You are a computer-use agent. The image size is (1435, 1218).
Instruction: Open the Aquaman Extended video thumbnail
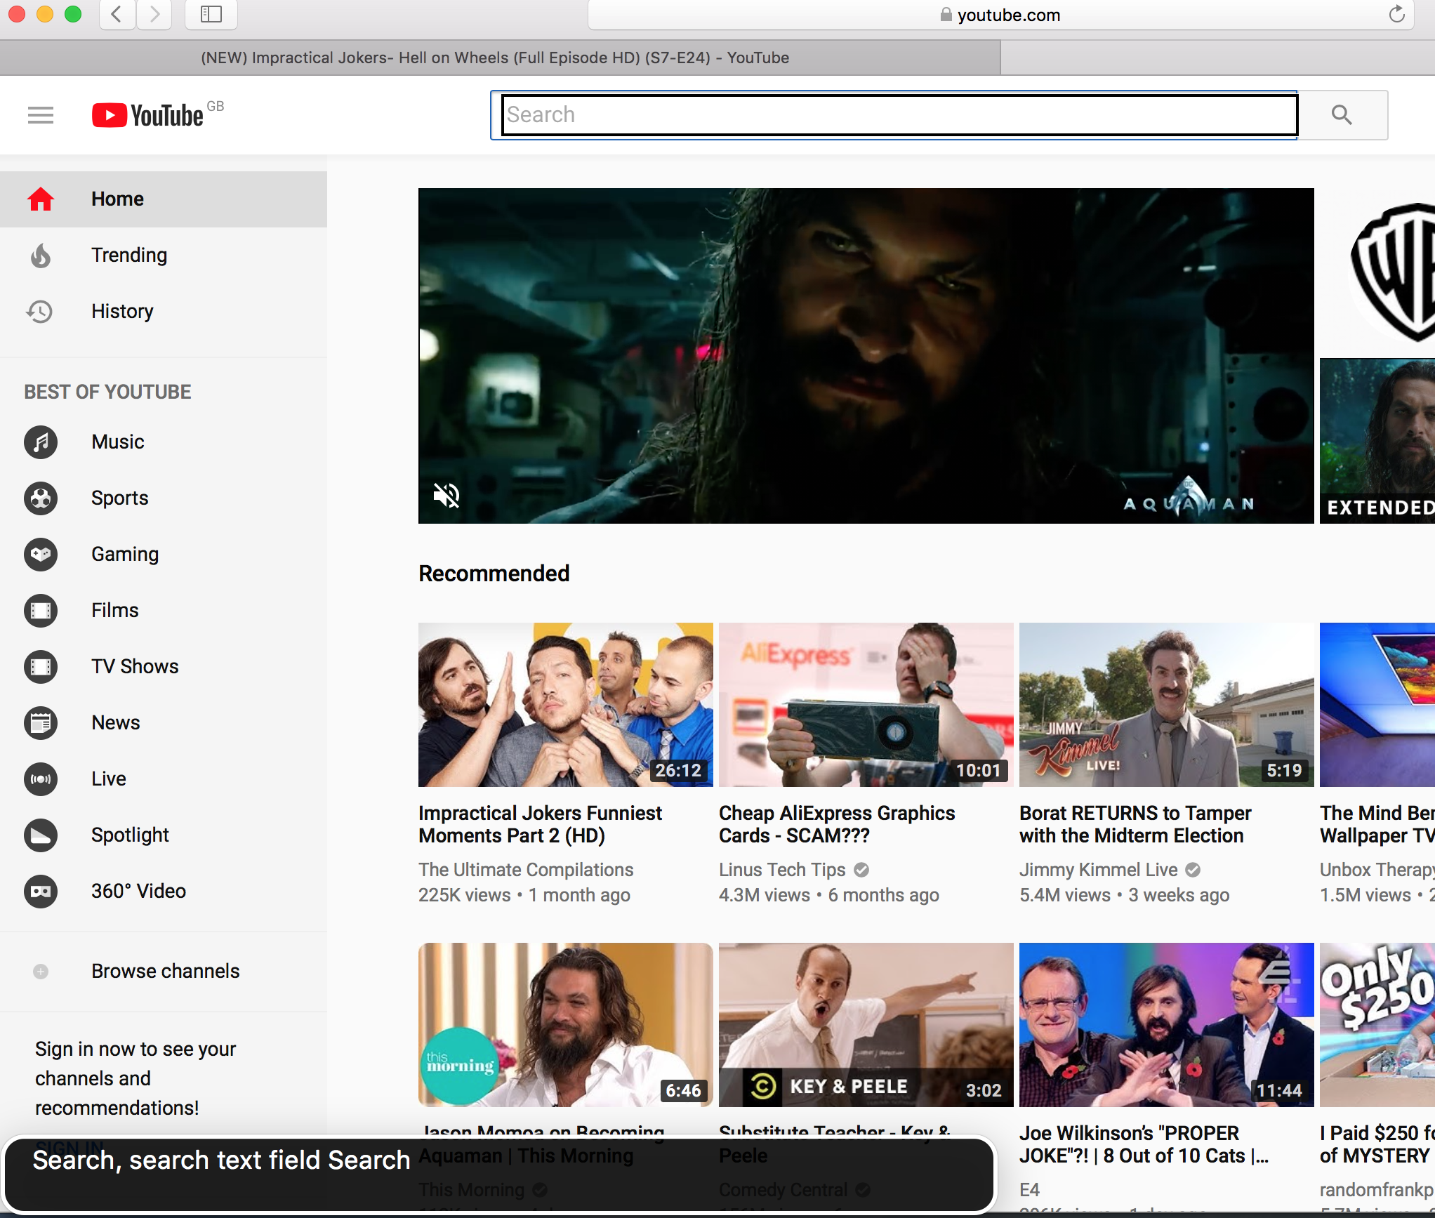[x=1377, y=441]
